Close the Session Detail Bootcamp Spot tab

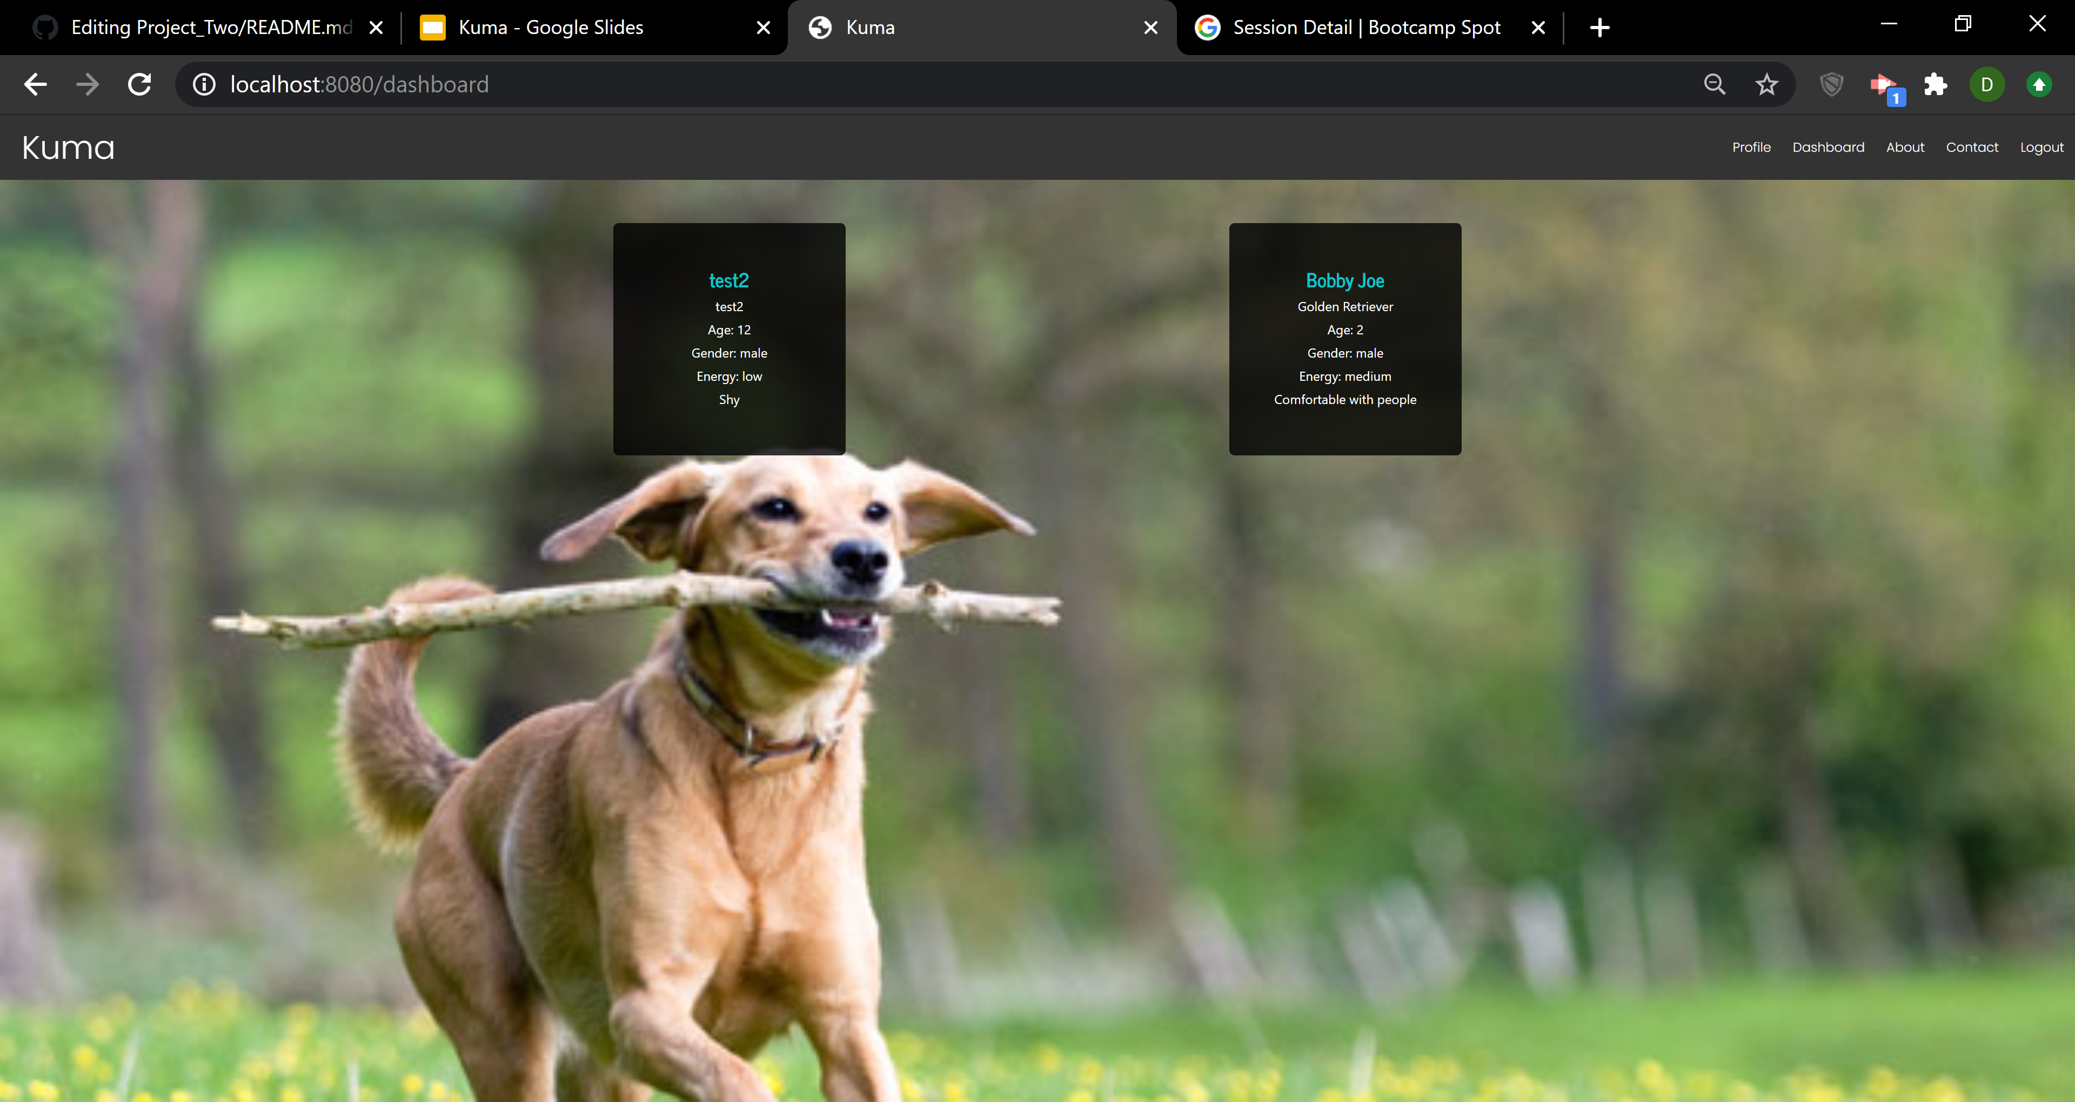pyautogui.click(x=1538, y=28)
